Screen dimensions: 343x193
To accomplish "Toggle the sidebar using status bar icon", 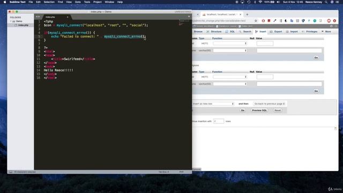I will point(11,172).
